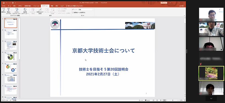
Task: Click the zoom out minus button
Action: tap(167, 100)
